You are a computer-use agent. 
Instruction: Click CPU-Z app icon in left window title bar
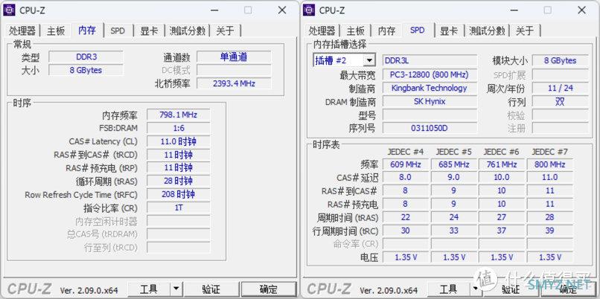pos(9,10)
